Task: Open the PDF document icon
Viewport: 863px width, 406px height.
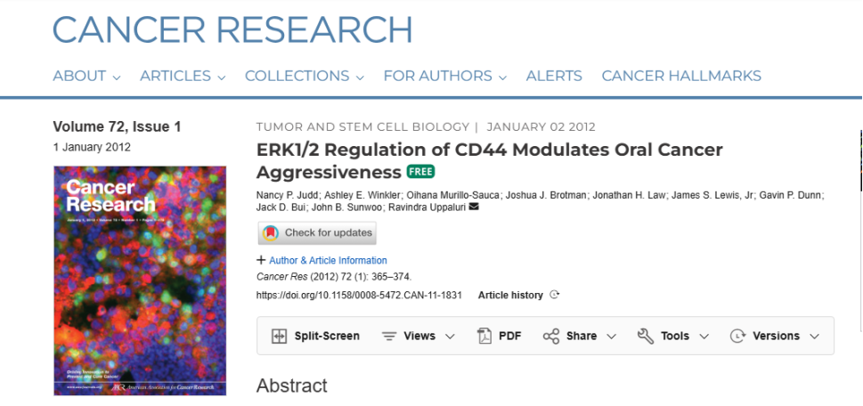Action: click(484, 337)
